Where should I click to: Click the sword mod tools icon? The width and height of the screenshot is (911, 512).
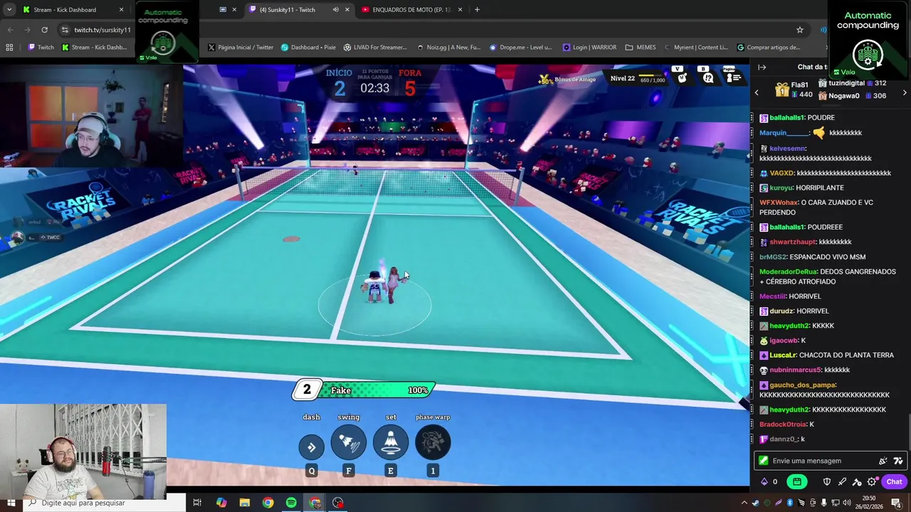point(843,482)
